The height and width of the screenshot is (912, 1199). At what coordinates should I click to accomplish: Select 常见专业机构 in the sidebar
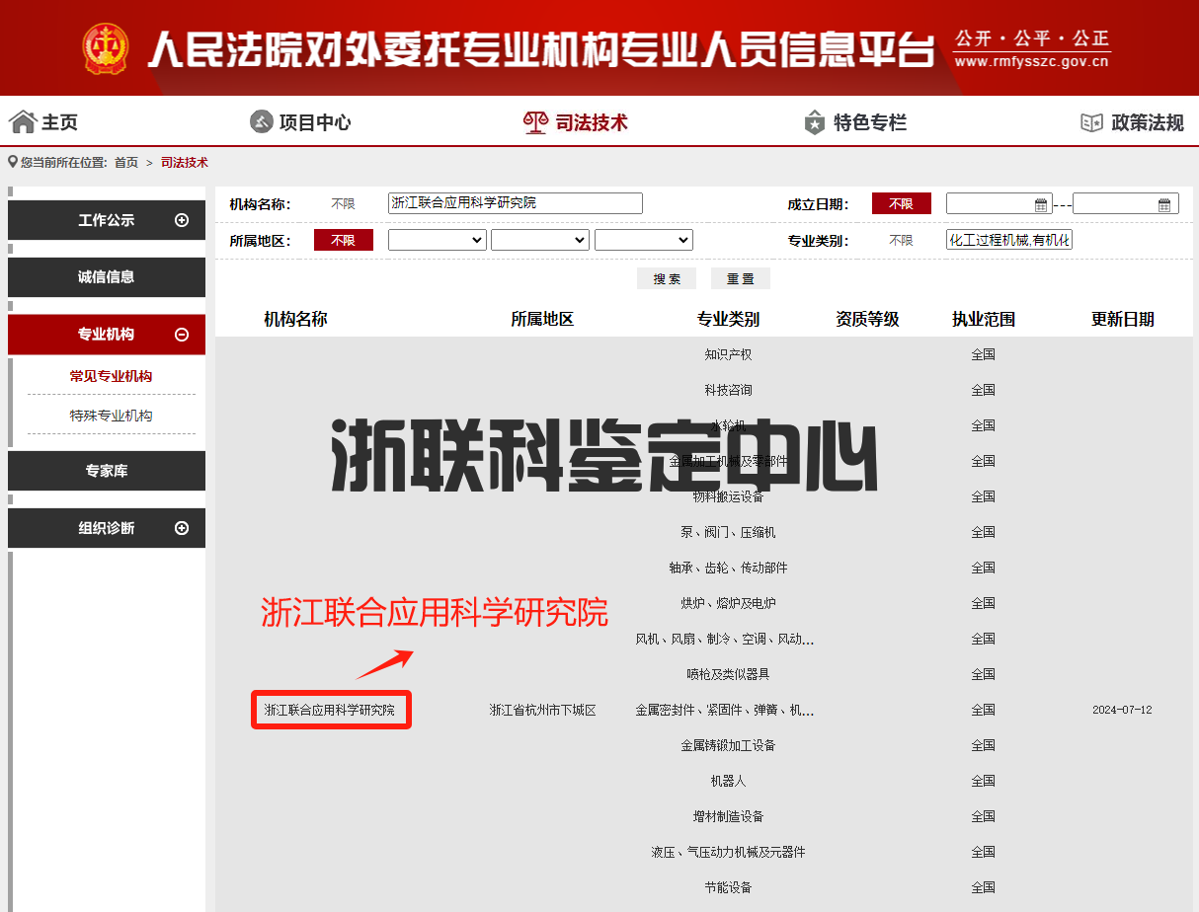[111, 376]
